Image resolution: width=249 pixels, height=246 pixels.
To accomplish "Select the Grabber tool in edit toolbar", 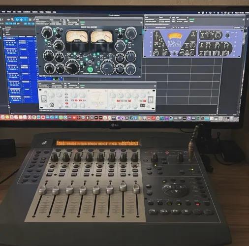I will coord(25,20).
